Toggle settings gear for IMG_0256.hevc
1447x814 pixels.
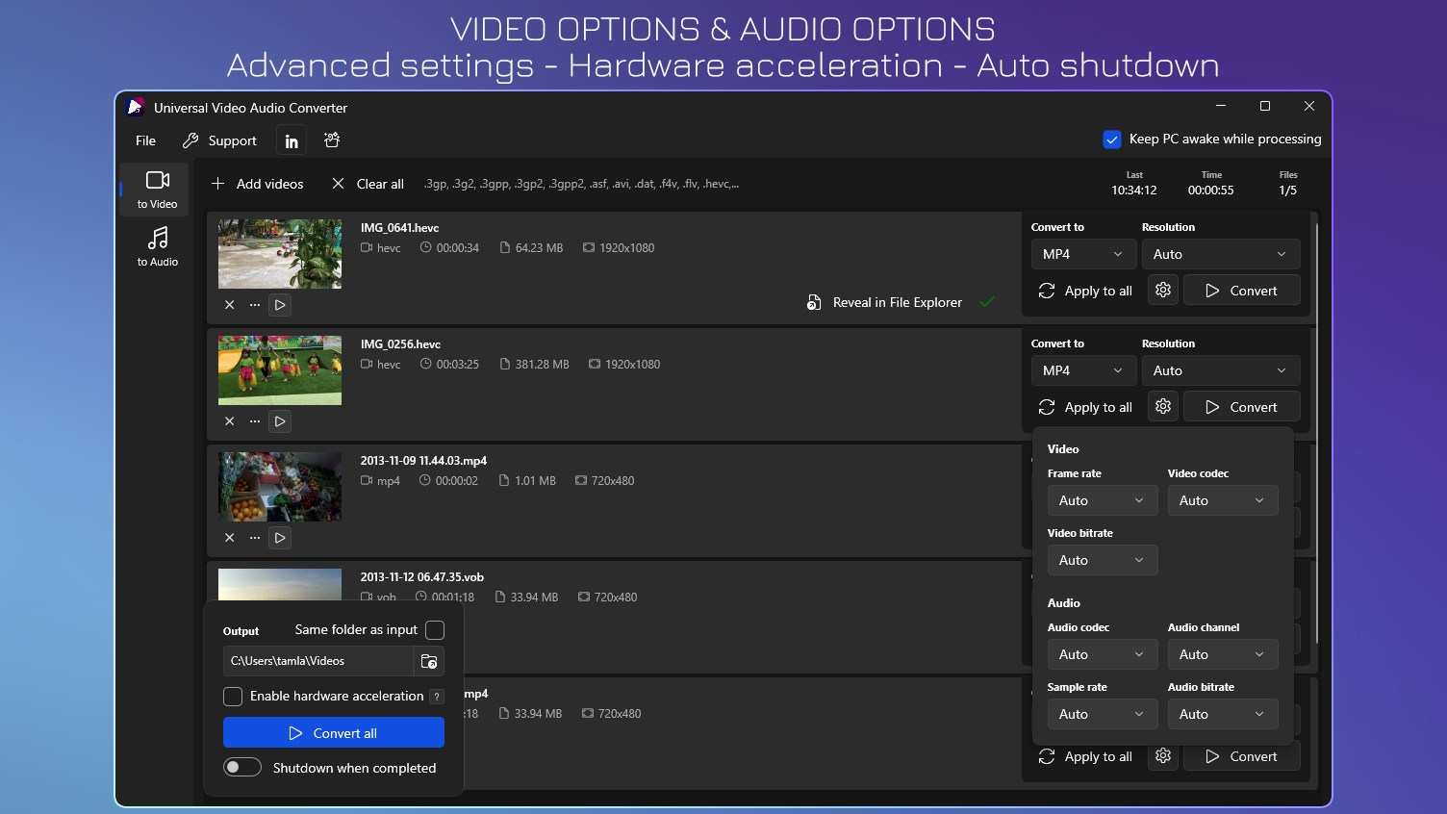coord(1163,407)
